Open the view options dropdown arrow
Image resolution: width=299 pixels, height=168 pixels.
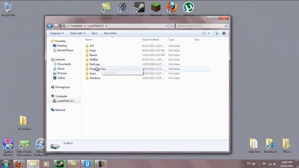click(x=209, y=33)
